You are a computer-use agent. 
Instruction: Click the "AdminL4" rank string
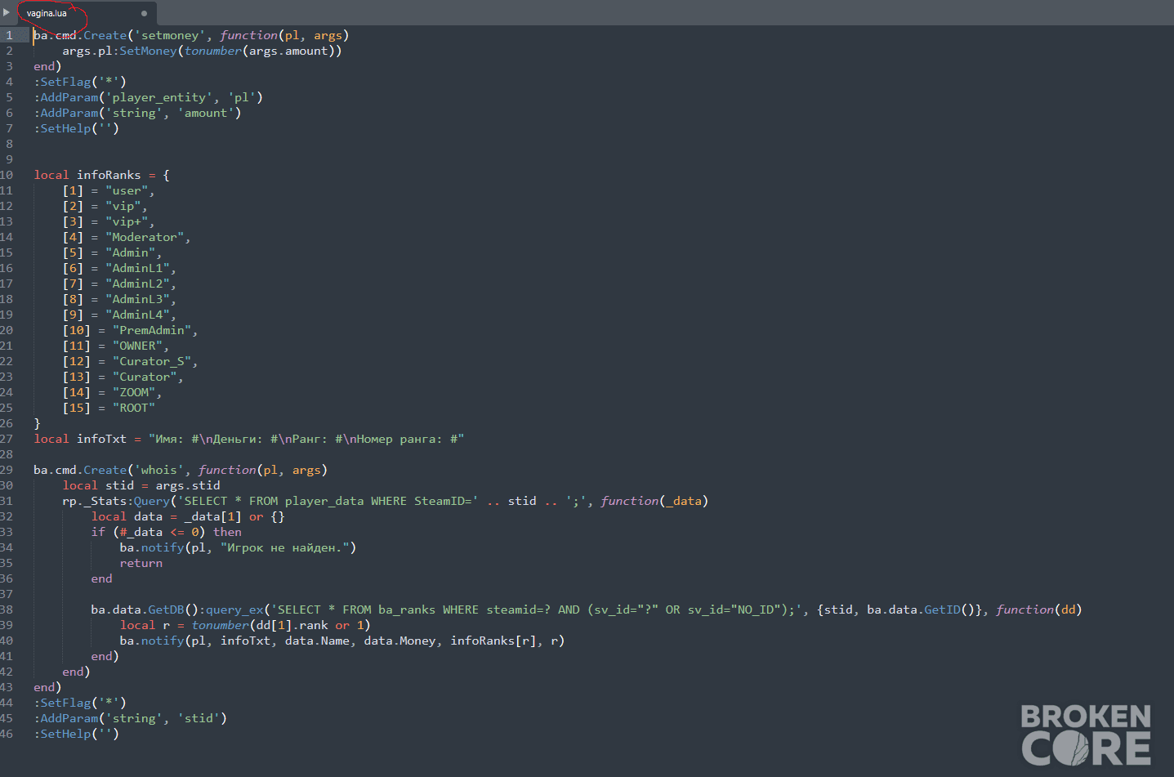point(137,315)
